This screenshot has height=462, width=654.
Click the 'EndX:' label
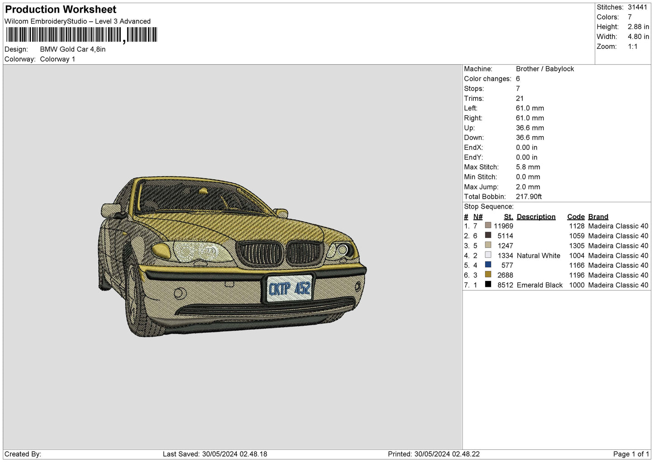[x=473, y=148]
